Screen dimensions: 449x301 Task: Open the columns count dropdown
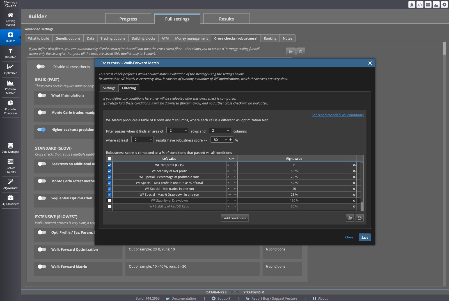(x=220, y=130)
